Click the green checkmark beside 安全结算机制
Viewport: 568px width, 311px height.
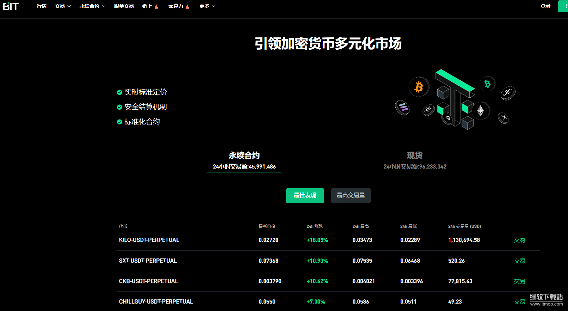pyautogui.click(x=119, y=107)
